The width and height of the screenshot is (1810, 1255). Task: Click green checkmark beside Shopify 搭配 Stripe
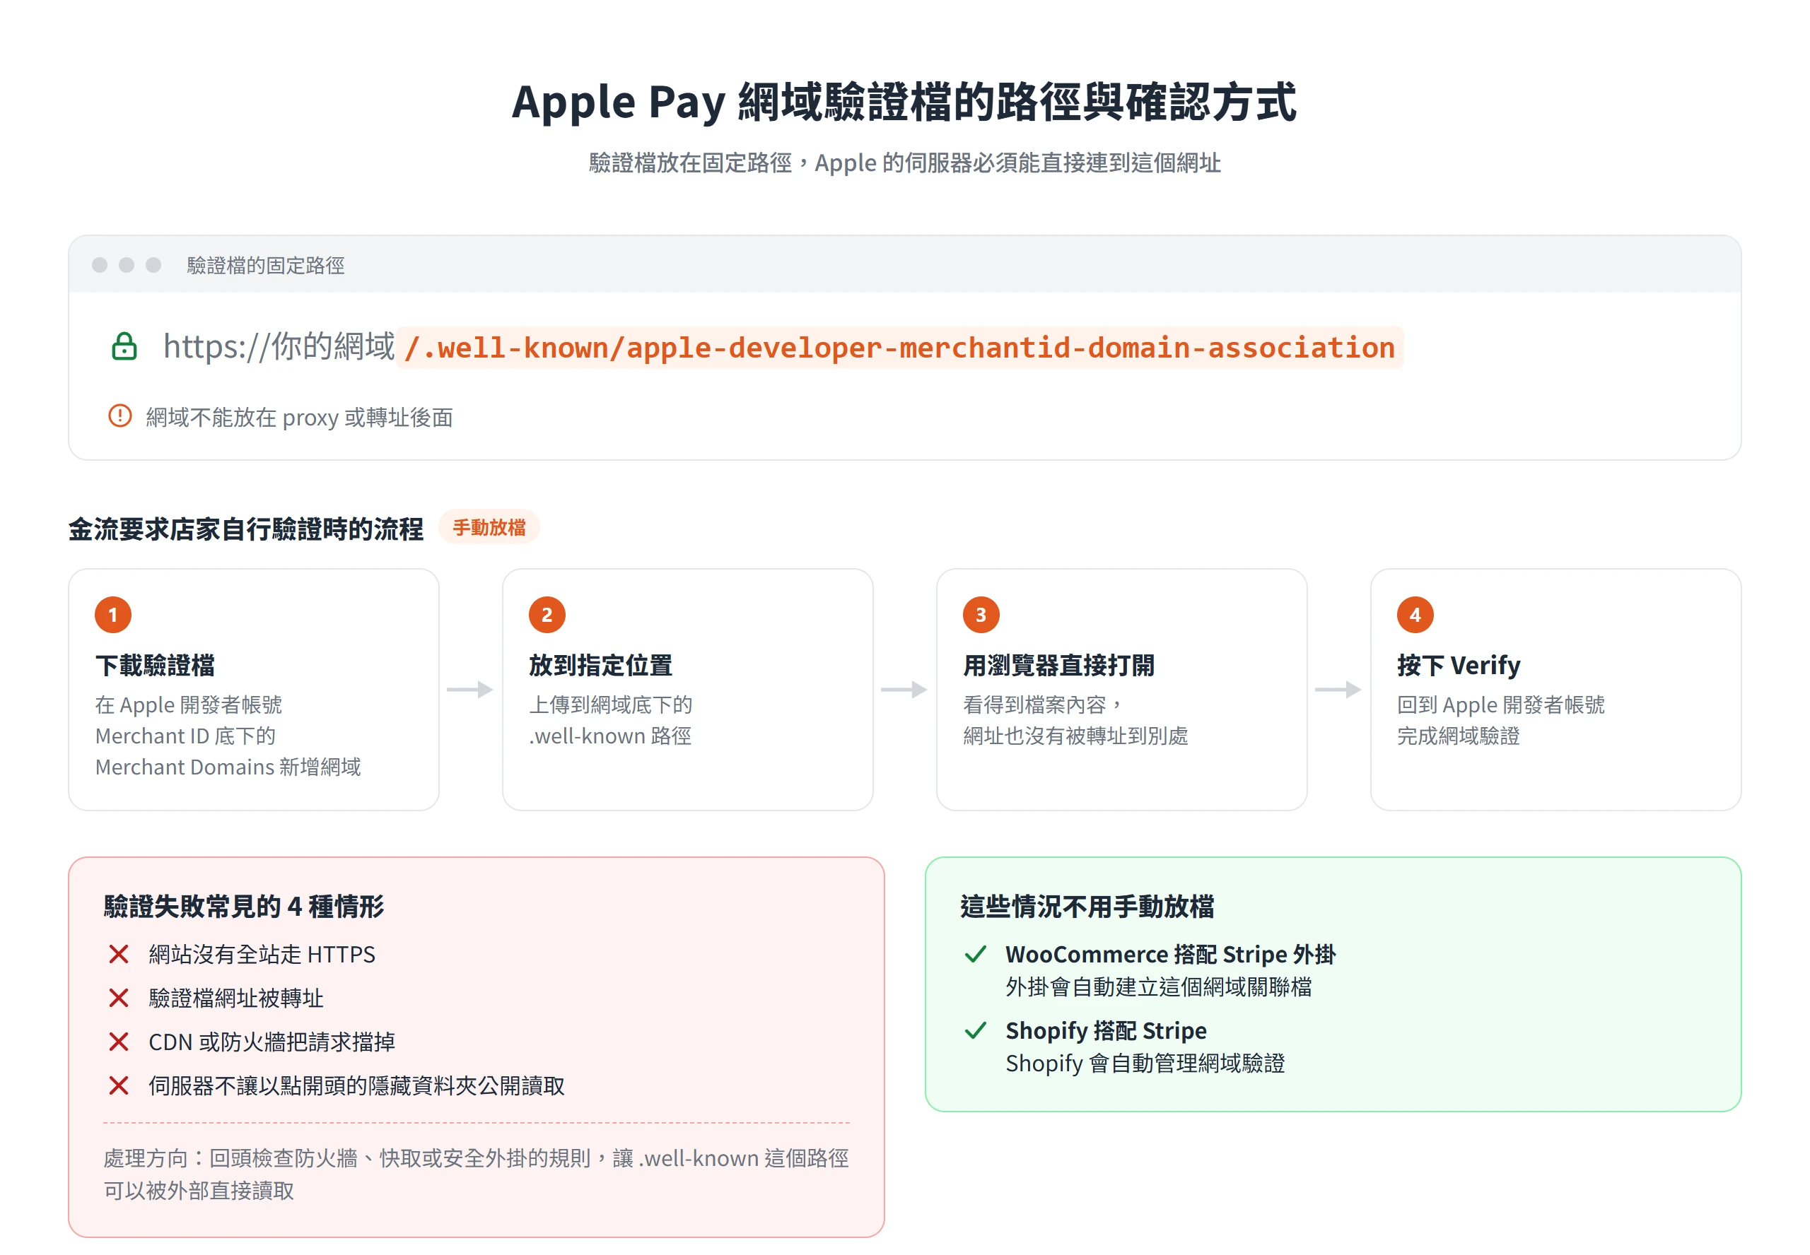click(976, 1031)
